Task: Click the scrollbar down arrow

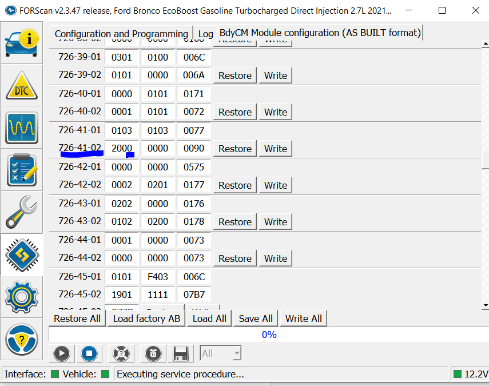Action: [485, 305]
